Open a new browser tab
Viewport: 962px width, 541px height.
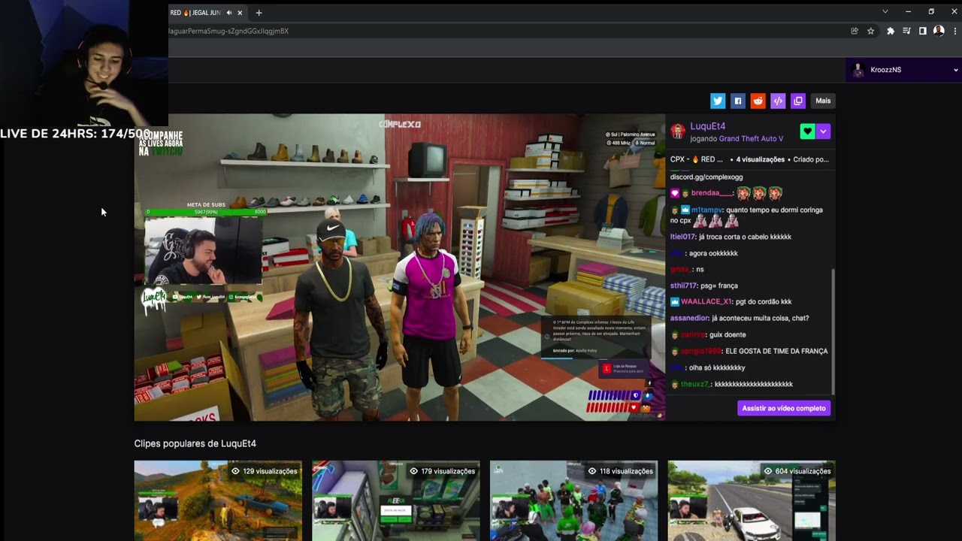tap(259, 13)
